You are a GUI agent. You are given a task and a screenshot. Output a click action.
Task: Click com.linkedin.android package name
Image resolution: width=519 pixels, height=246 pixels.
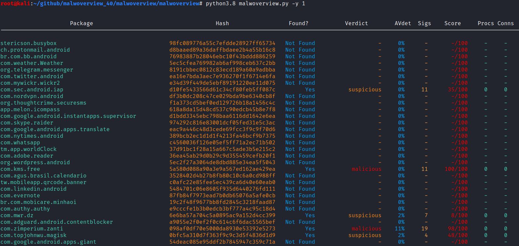click(x=33, y=189)
